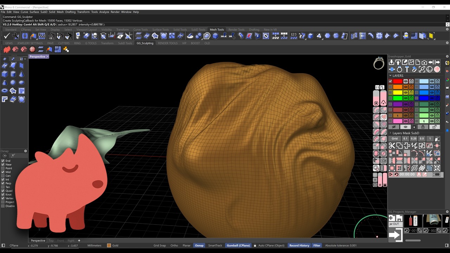Click the pink sphere icon in Grasshopper_Gold
The height and width of the screenshot is (253, 450).
coord(437,69)
